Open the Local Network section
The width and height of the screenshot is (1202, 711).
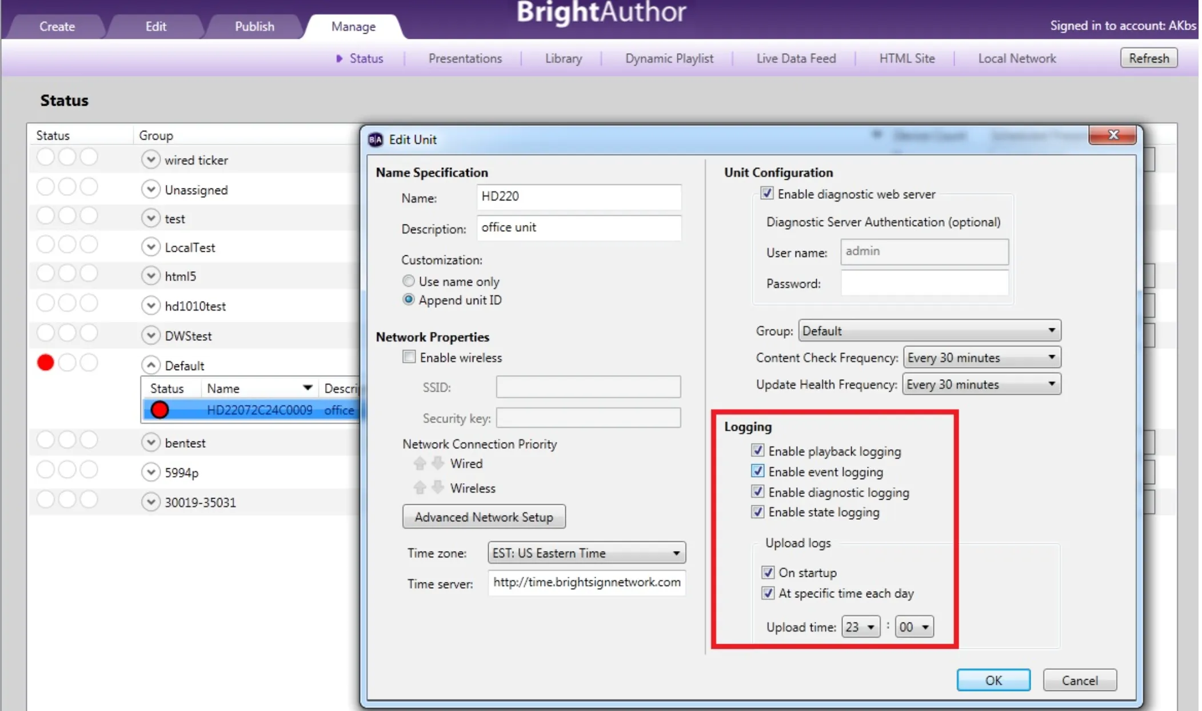coord(1017,58)
